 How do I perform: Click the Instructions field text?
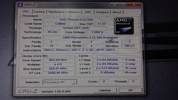coord(79,50)
